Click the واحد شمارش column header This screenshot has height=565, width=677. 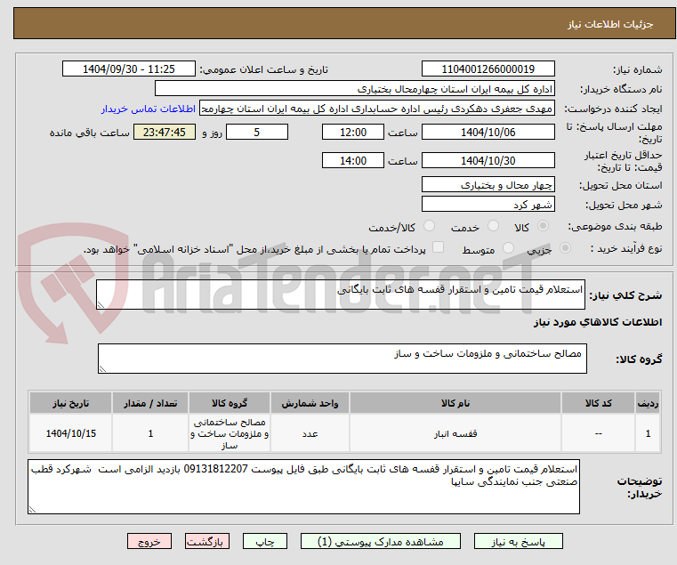pos(310,403)
